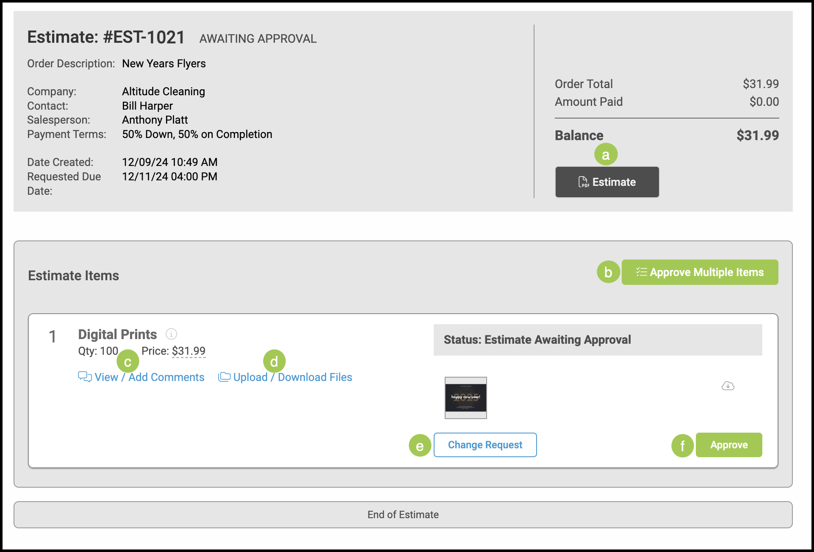Click green marker labeled b

tap(608, 272)
